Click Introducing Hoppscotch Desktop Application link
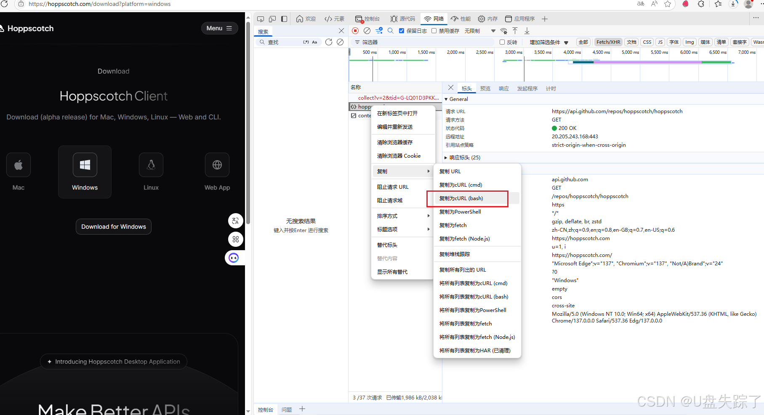The height and width of the screenshot is (415, 764). click(114, 362)
